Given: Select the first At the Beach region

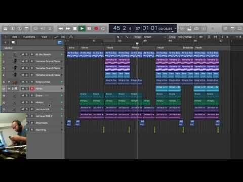Looking at the screenshot, I should coord(73,55).
